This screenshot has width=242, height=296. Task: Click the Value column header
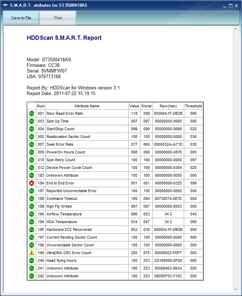coord(134,106)
